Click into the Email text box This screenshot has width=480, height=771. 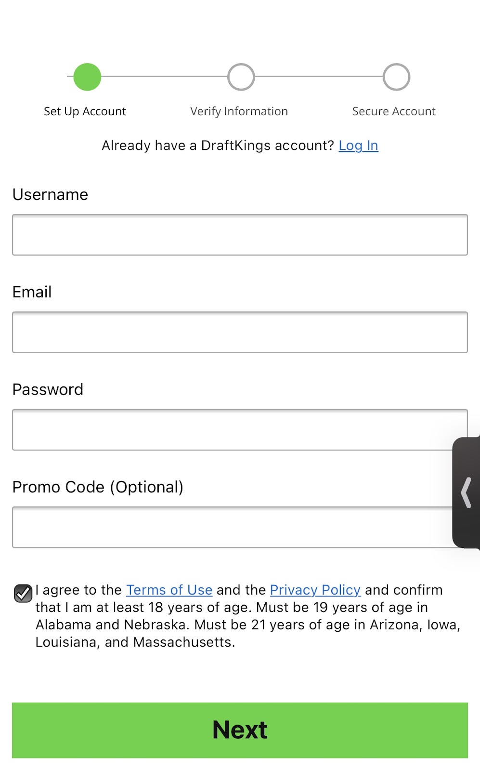(240, 332)
